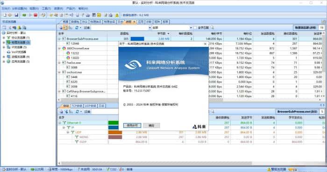Expand the 进程浏览器 (9) tree node
The width and height of the screenshot is (327, 172).
(x=4, y=57)
